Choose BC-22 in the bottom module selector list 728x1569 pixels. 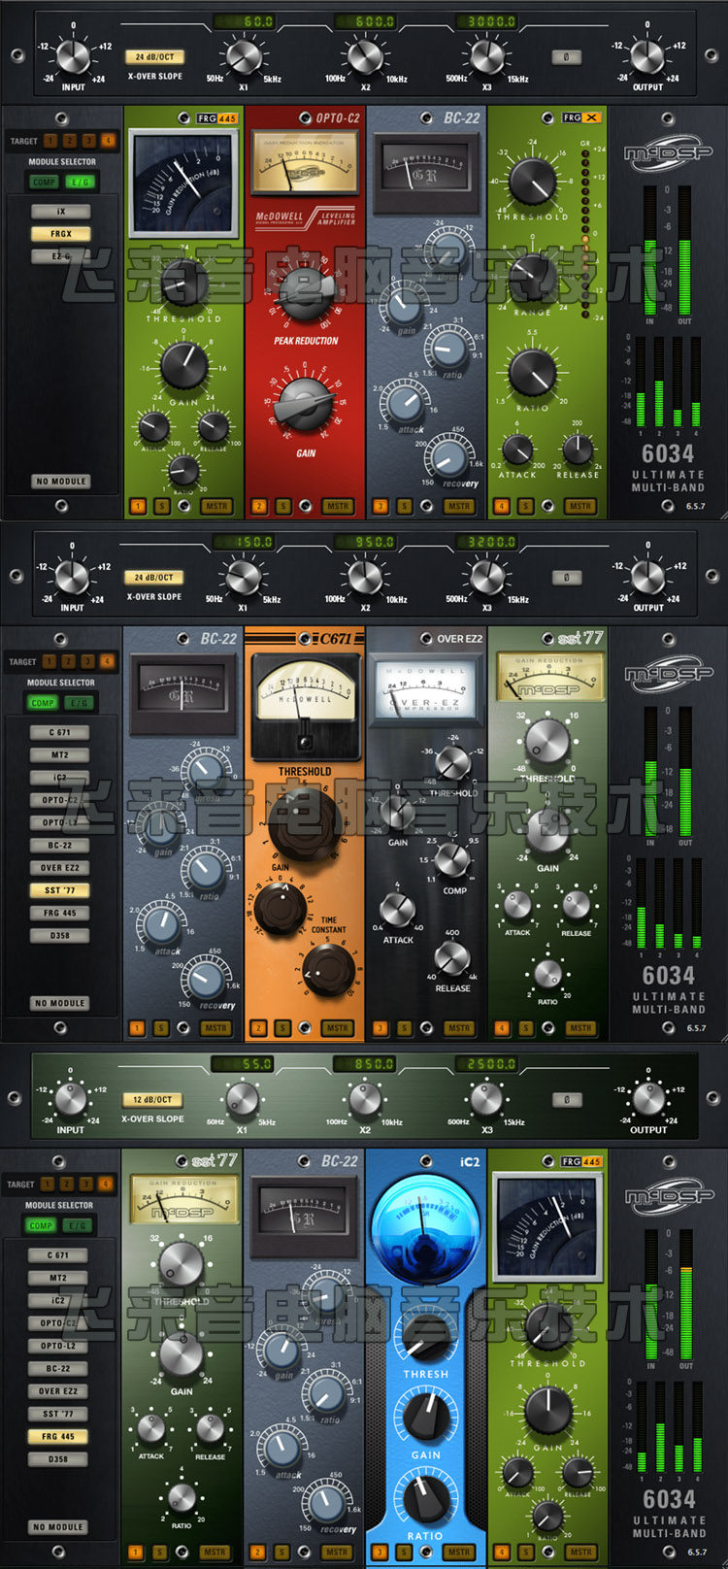point(58,1368)
